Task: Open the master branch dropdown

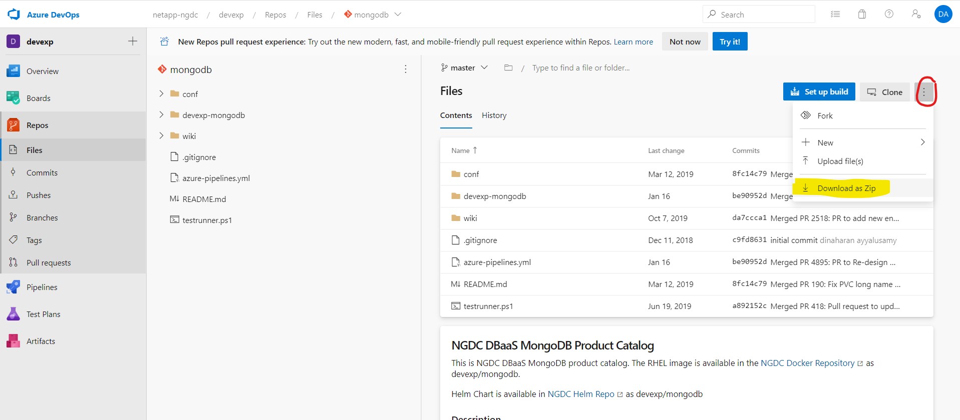Action: pyautogui.click(x=464, y=67)
